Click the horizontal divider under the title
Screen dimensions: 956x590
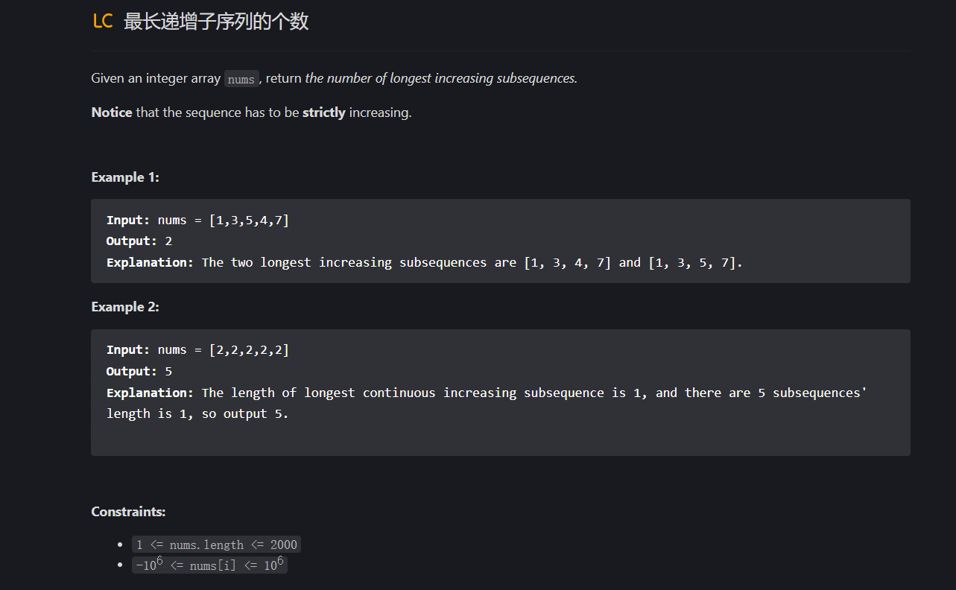click(x=501, y=51)
